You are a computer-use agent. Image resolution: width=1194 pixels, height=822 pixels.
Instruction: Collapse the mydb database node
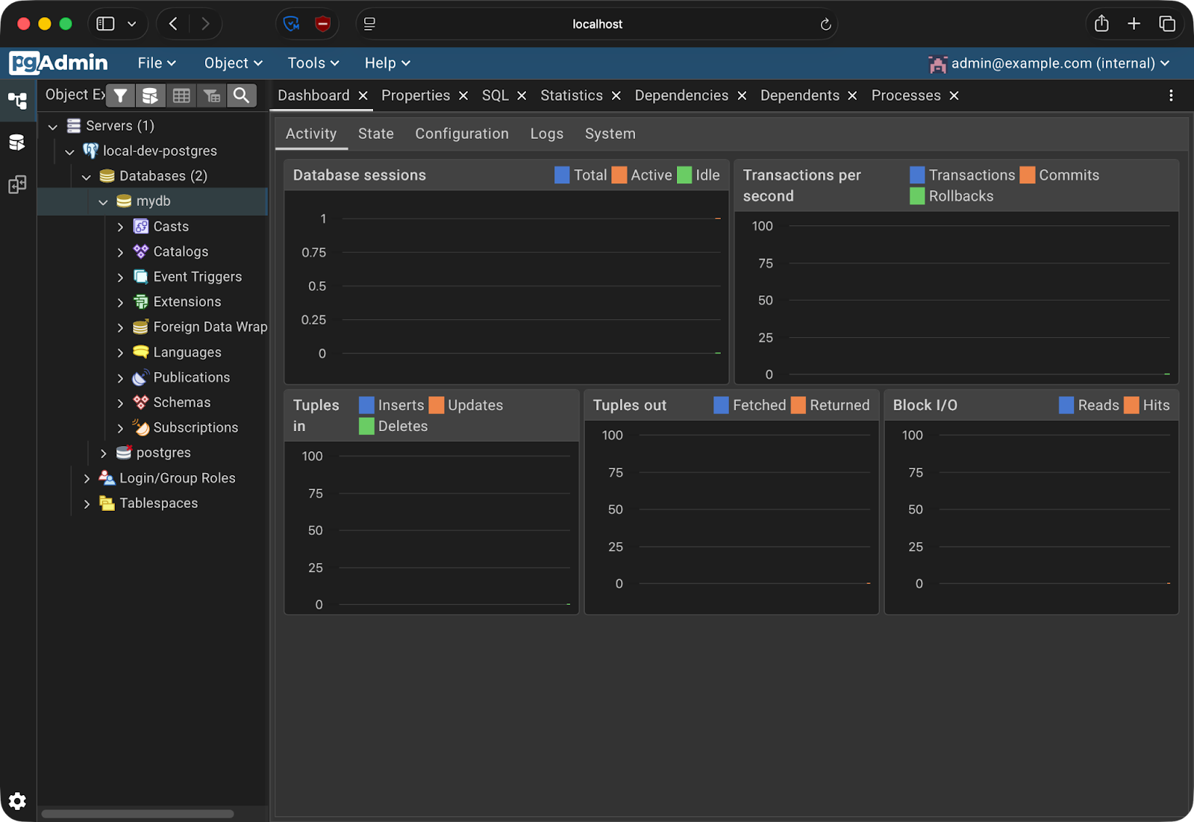coord(103,201)
